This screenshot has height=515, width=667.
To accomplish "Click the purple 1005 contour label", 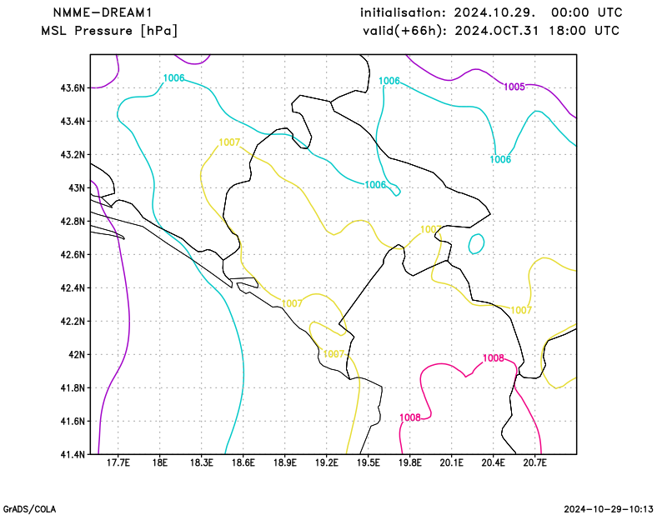I will click(514, 87).
